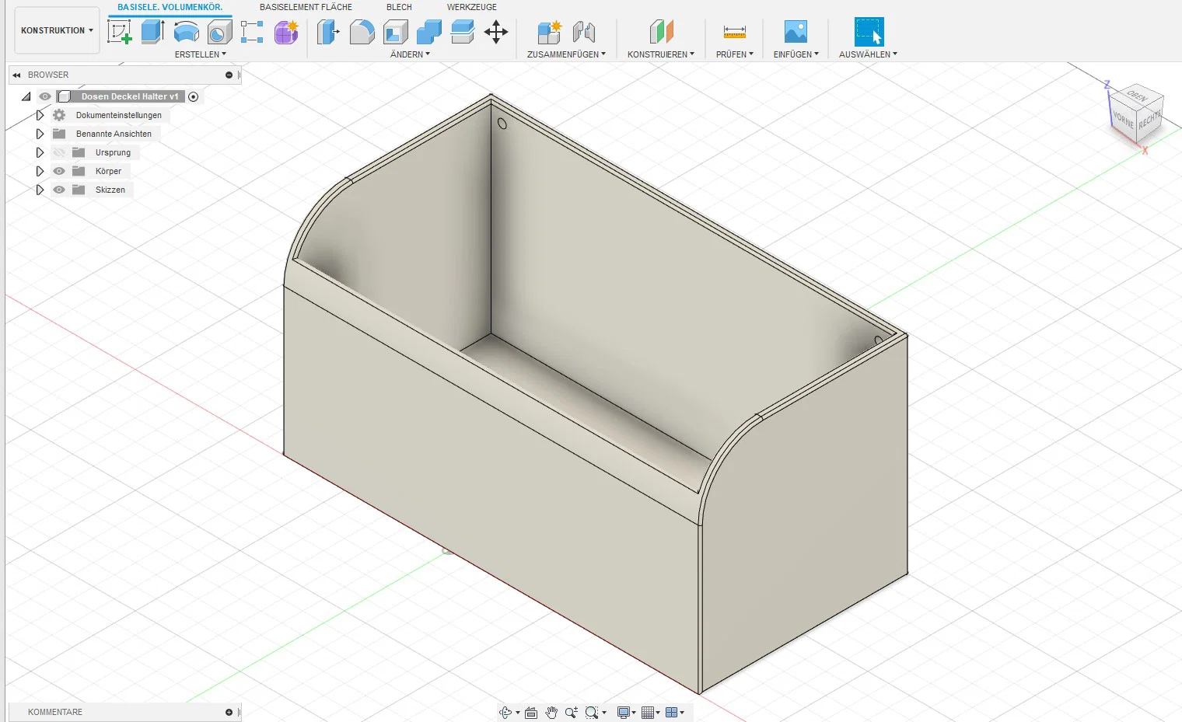Select the Create Sketch tool
Screen dimensions: 1182x722
tap(119, 32)
